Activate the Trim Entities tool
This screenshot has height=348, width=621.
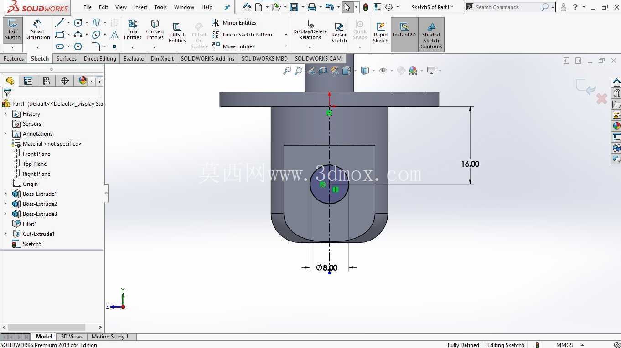(x=133, y=30)
